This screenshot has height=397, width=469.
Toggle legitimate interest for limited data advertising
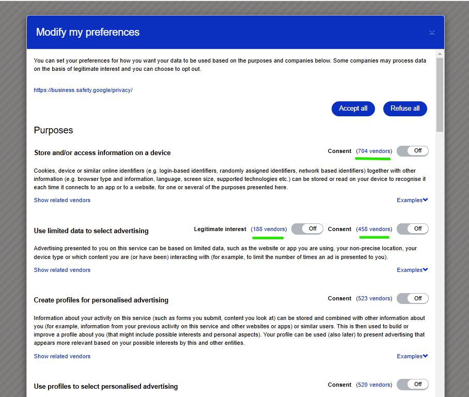[307, 229]
